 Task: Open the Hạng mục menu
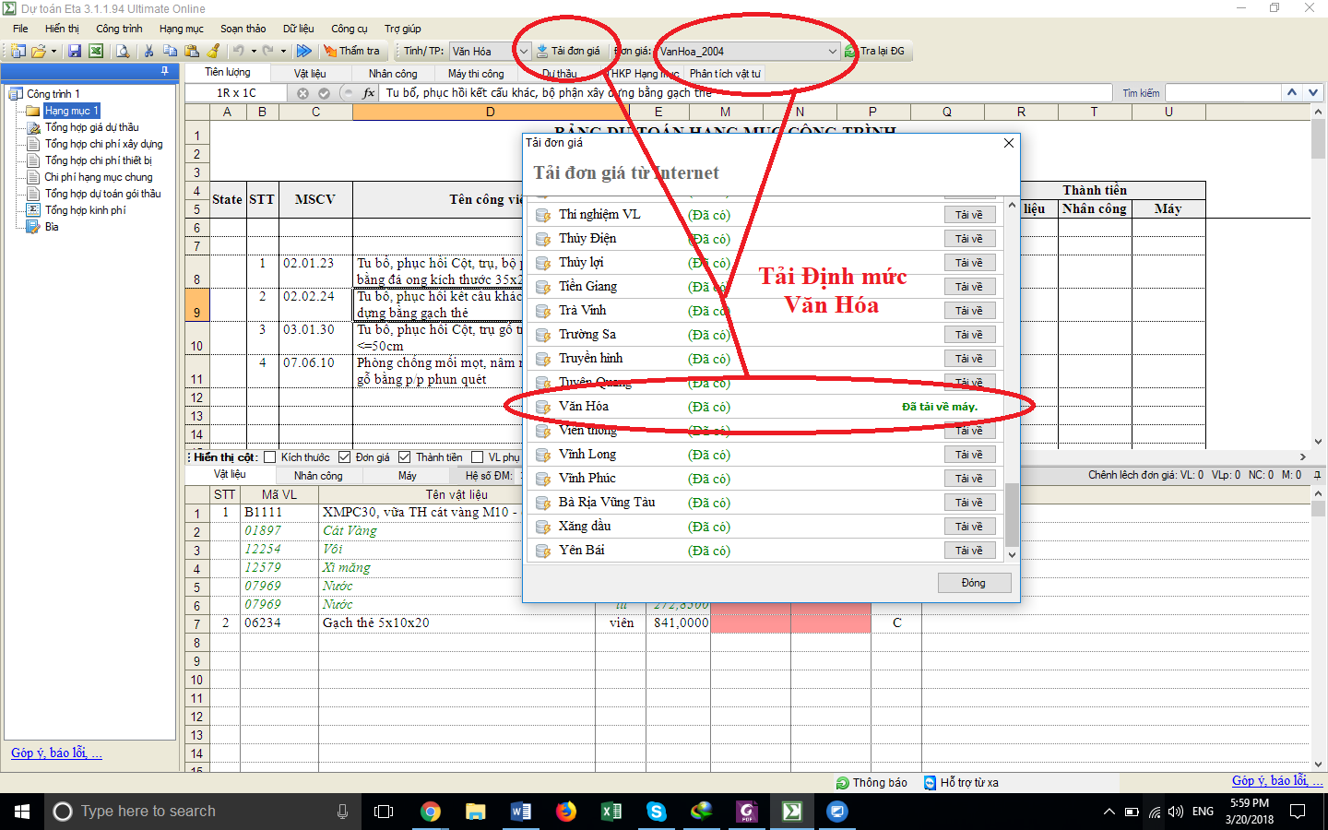[x=181, y=29]
